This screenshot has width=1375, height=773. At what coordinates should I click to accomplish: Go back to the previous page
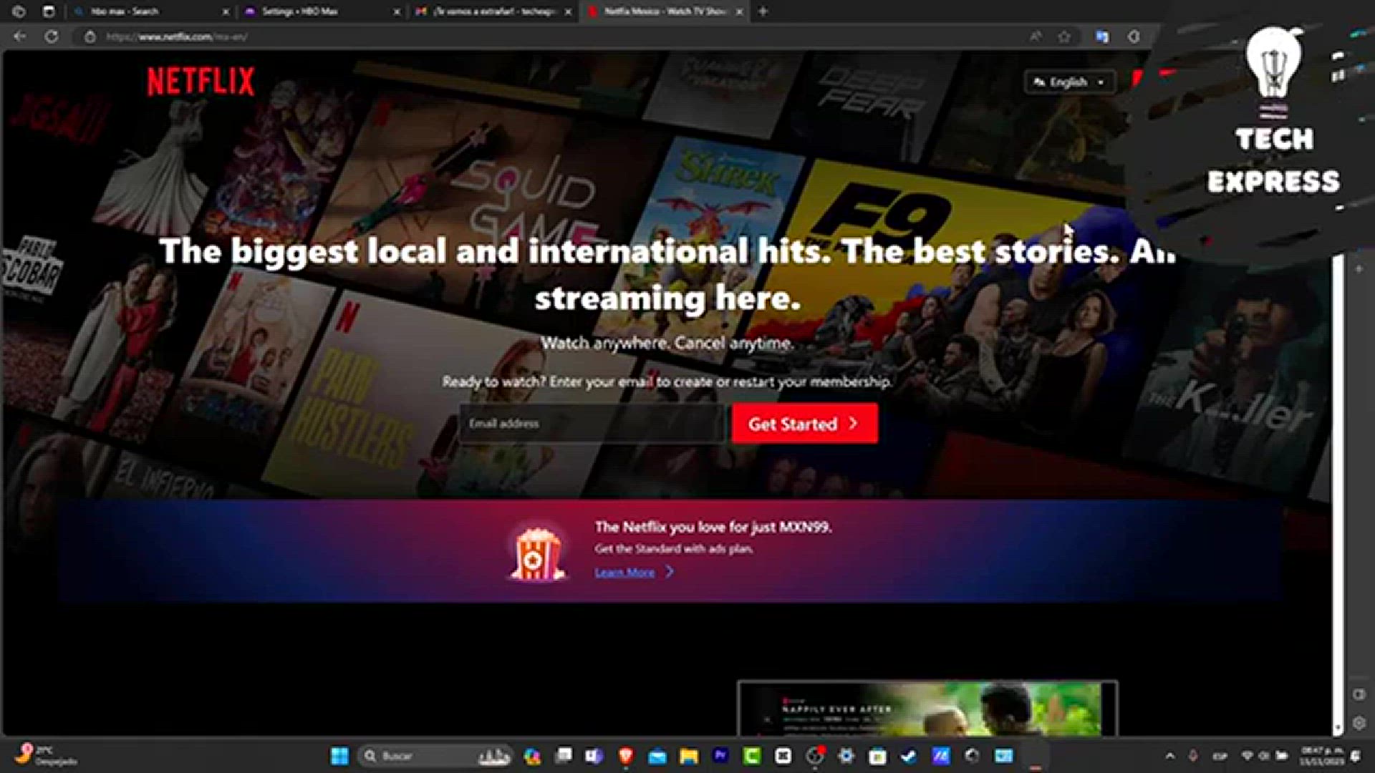point(19,37)
